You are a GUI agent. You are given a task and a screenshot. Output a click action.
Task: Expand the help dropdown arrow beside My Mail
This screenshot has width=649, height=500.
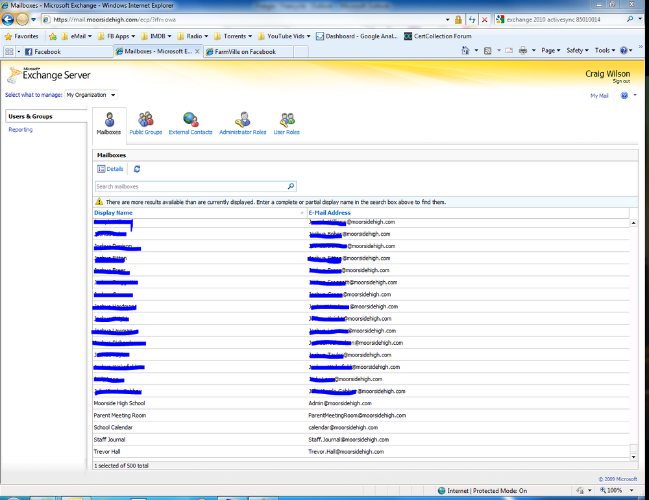click(635, 95)
